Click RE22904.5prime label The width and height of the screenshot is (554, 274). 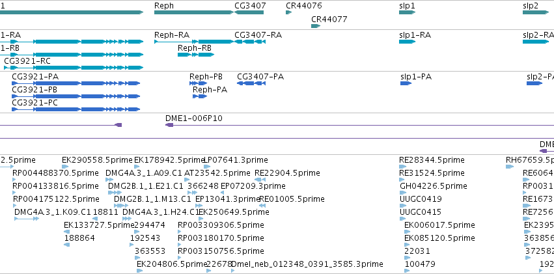click(287, 173)
